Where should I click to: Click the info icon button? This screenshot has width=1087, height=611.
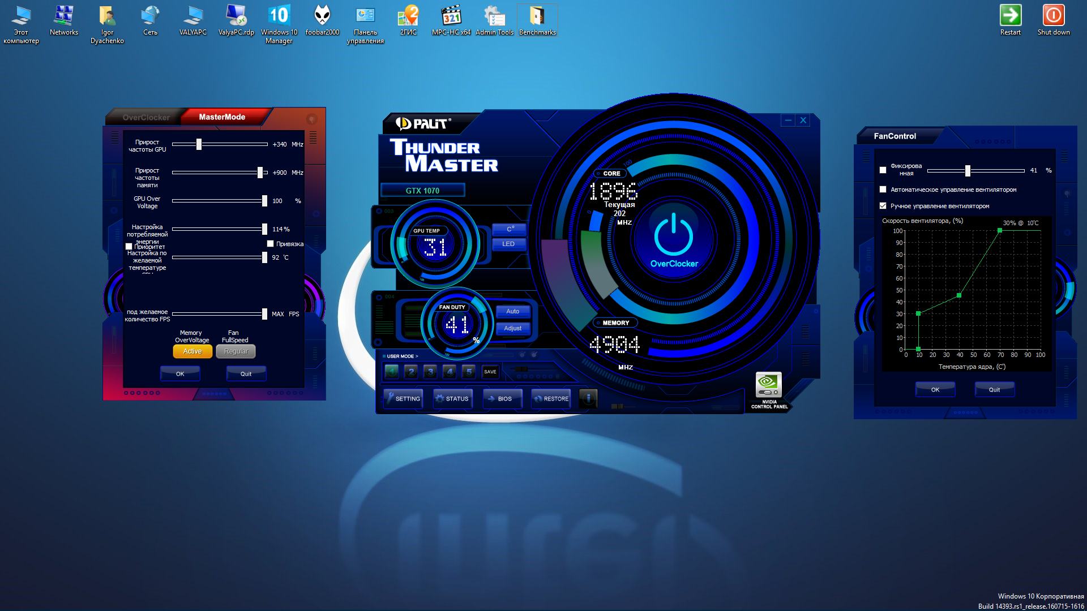[588, 398]
